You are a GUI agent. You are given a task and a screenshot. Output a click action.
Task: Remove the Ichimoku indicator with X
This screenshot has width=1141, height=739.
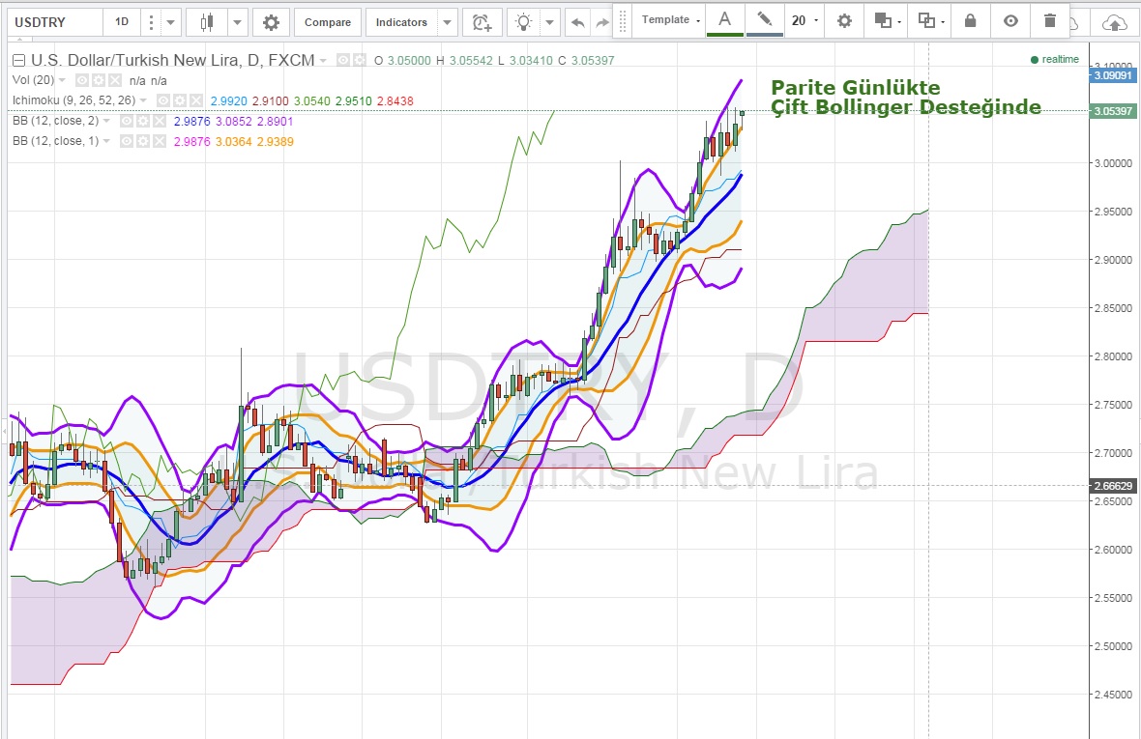pos(196,100)
